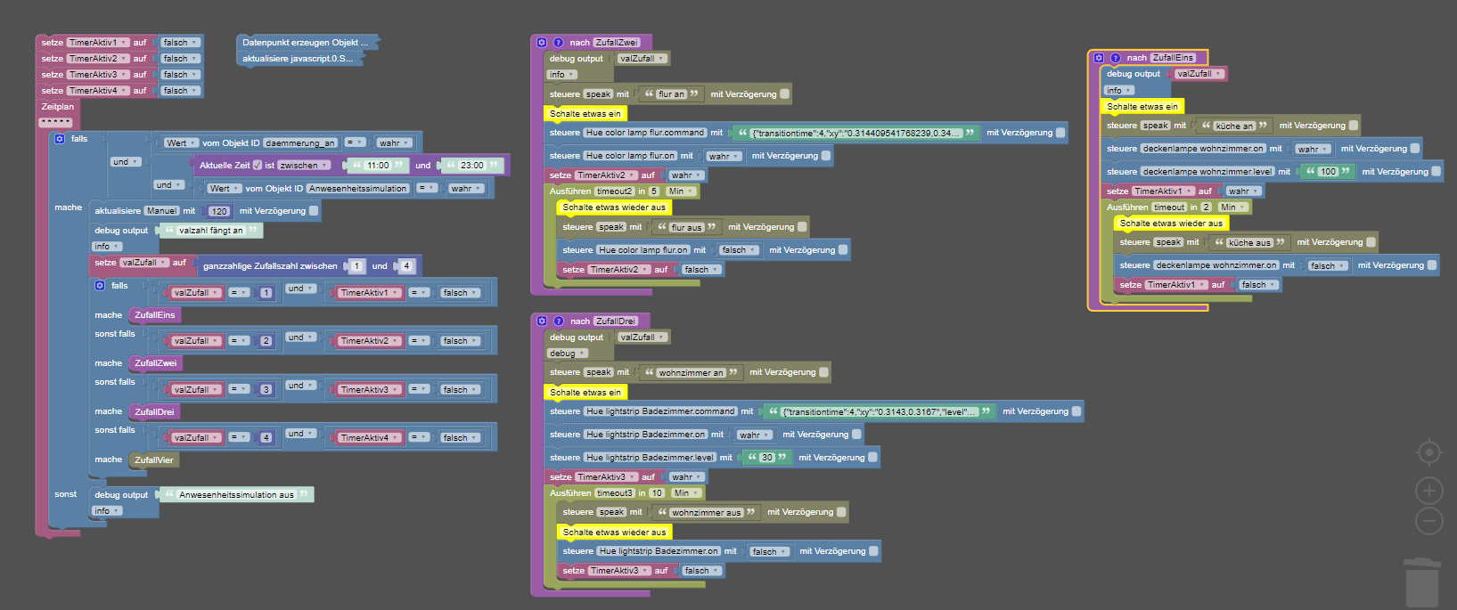Select the ZufallVier function call block
1457x610 pixels.
click(x=154, y=460)
